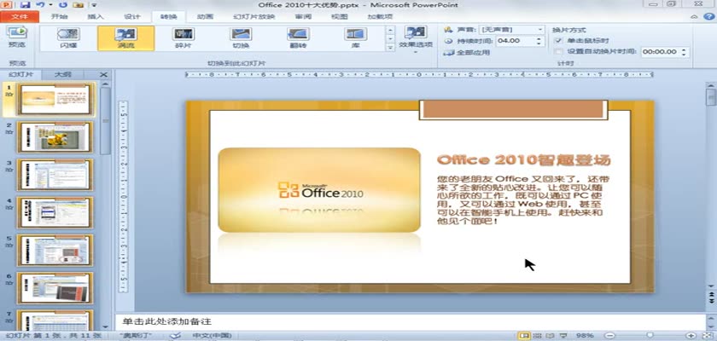The height and width of the screenshot is (341, 717).
Task: Expand the 效果选项 (Effect Options) dropdown
Action: (x=415, y=41)
